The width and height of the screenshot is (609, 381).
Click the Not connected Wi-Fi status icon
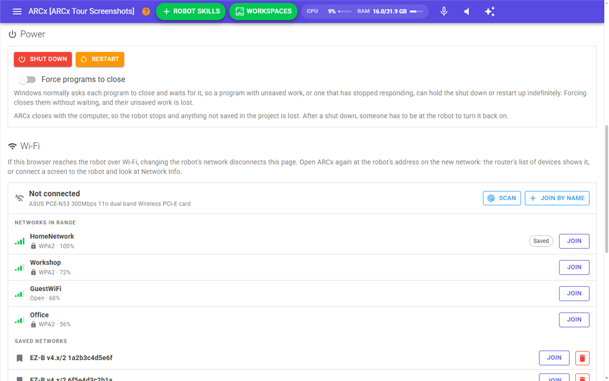20,198
